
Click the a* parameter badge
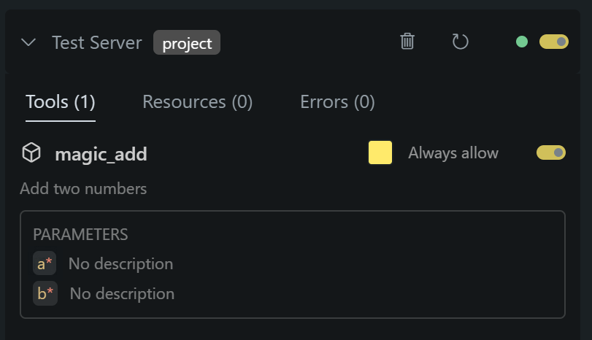(x=45, y=263)
